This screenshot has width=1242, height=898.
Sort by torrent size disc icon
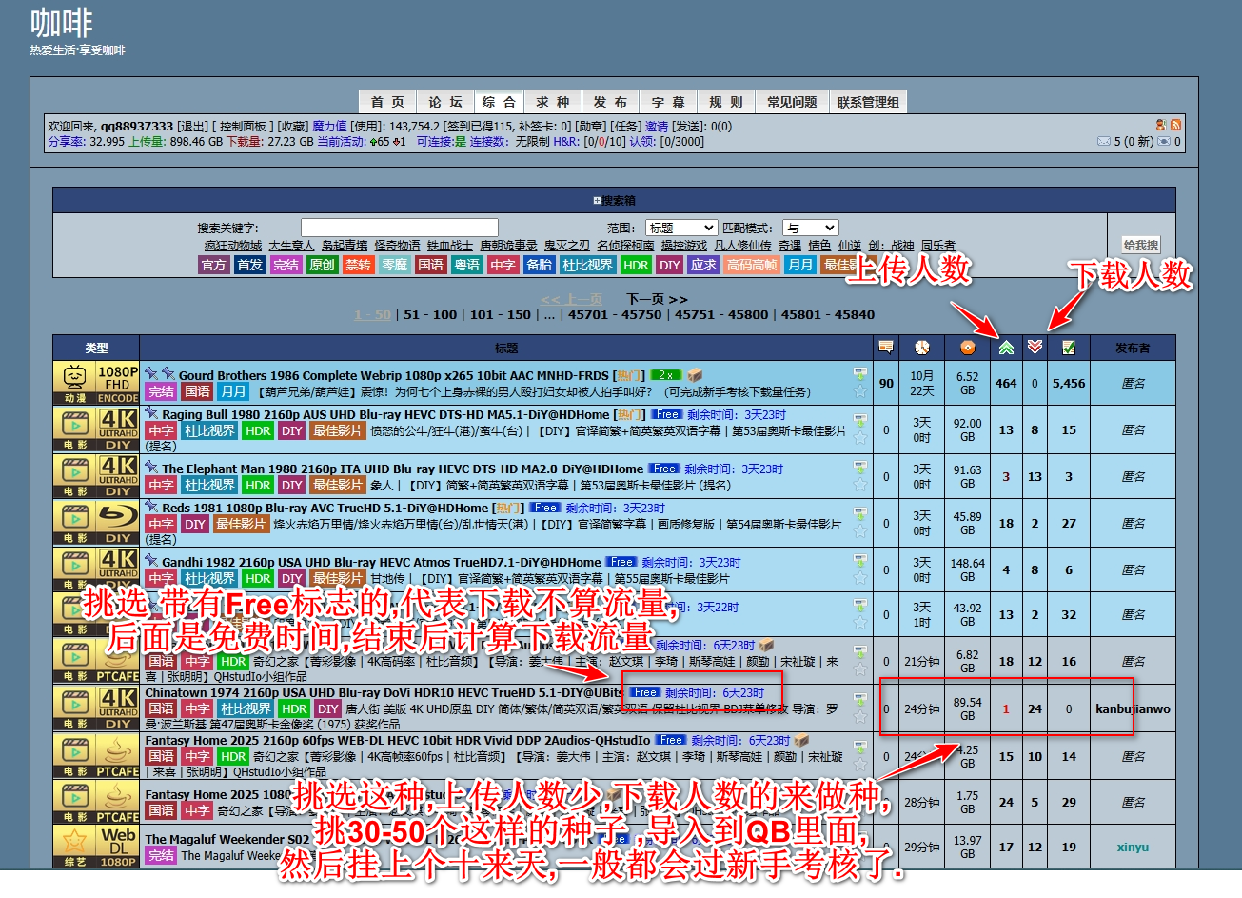(x=967, y=348)
